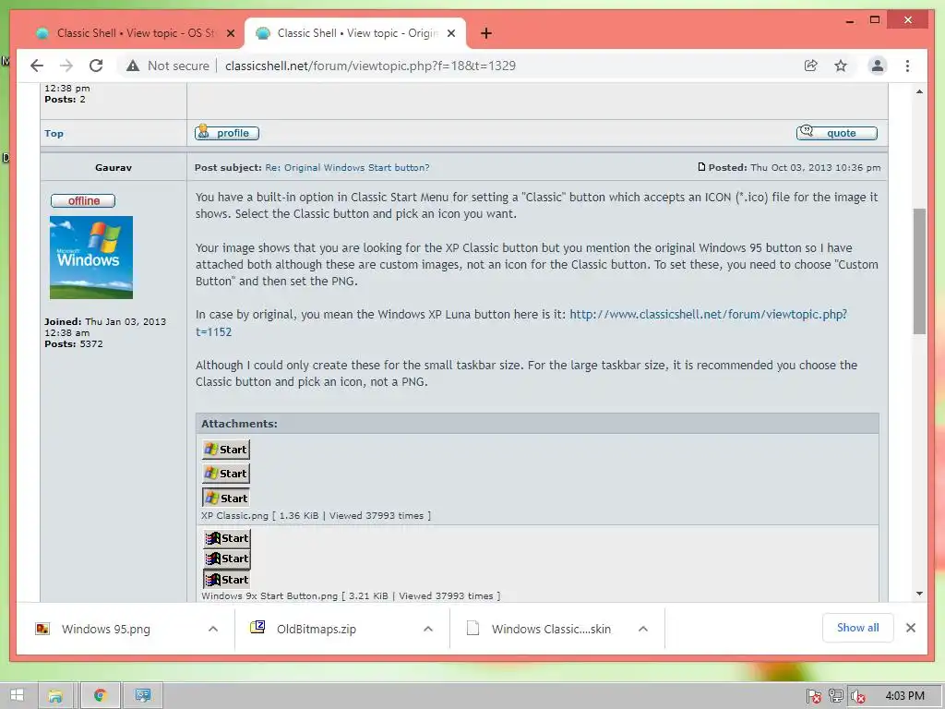Click the page scrollbar down arrow
Screen dimensions: 945x709
point(919,594)
